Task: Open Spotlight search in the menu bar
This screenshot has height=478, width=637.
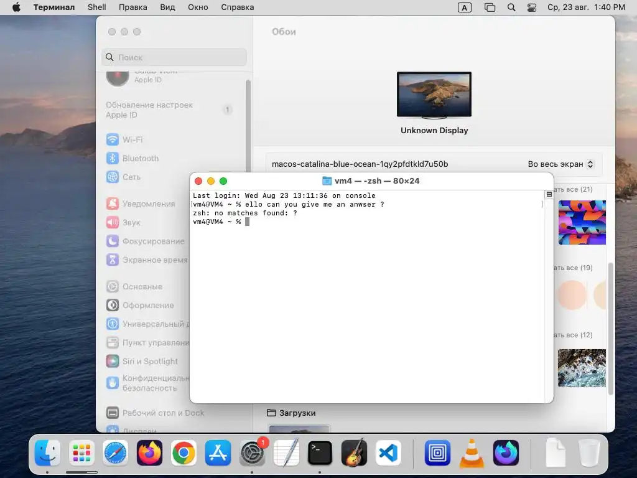Action: click(x=511, y=7)
